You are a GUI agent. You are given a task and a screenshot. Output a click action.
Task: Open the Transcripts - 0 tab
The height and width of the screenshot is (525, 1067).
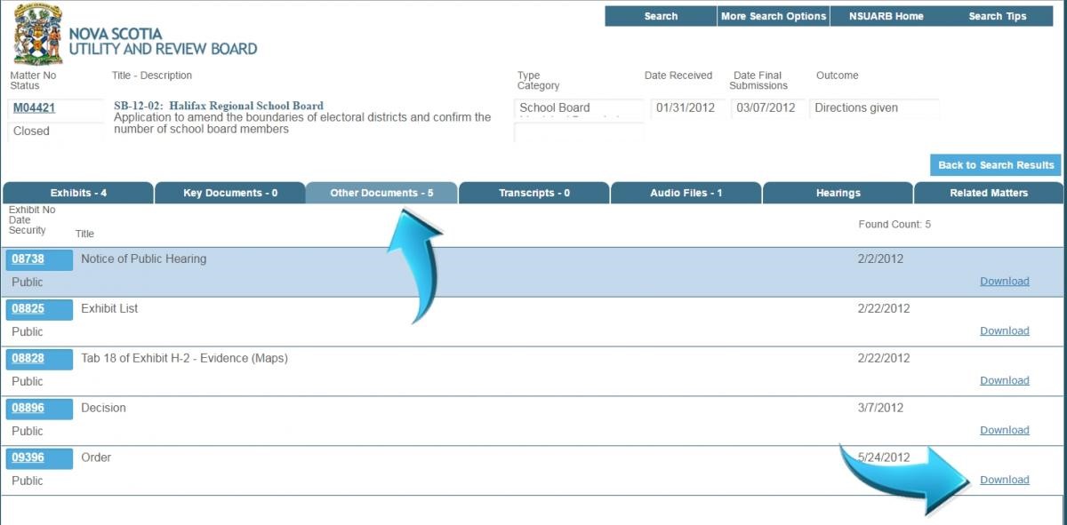[533, 193]
